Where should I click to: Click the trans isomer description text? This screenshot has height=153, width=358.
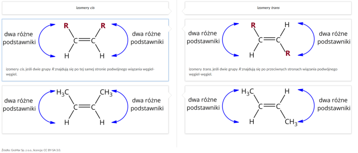pos(263,72)
